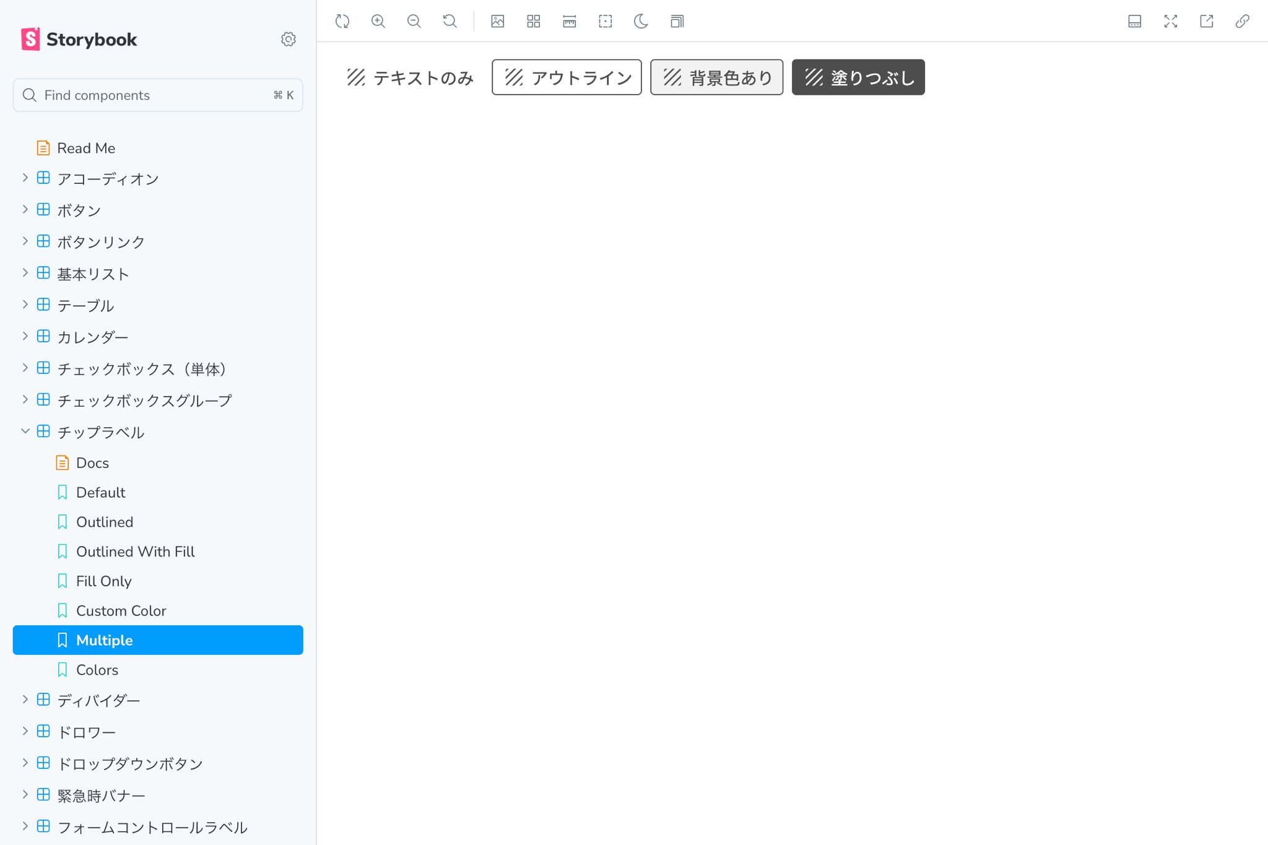Click the 塗りつぶし filled chip
The height and width of the screenshot is (845, 1268).
[858, 77]
